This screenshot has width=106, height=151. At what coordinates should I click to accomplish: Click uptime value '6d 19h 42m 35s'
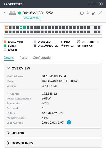tap(52, 113)
